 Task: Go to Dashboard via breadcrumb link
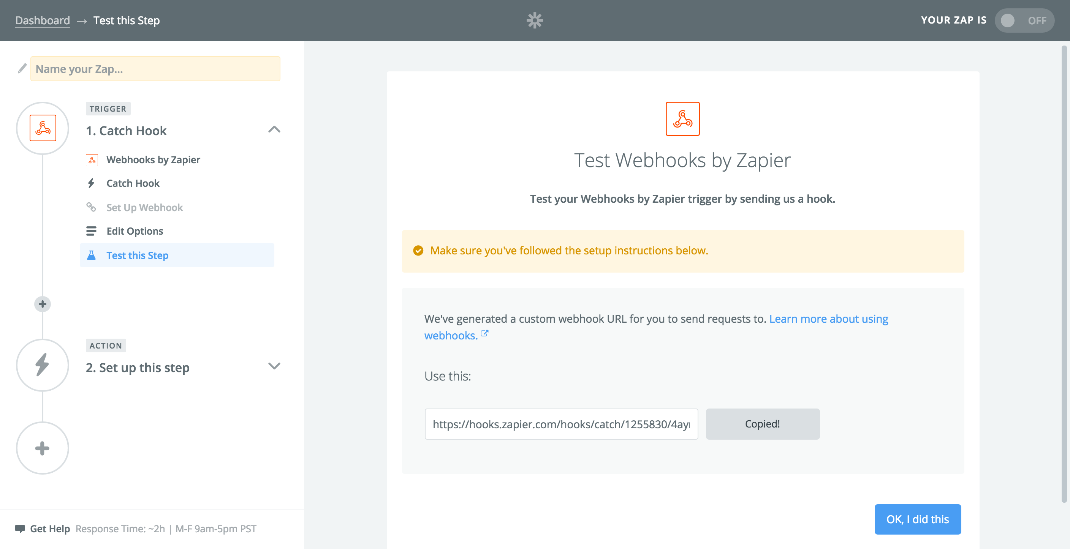click(x=43, y=21)
